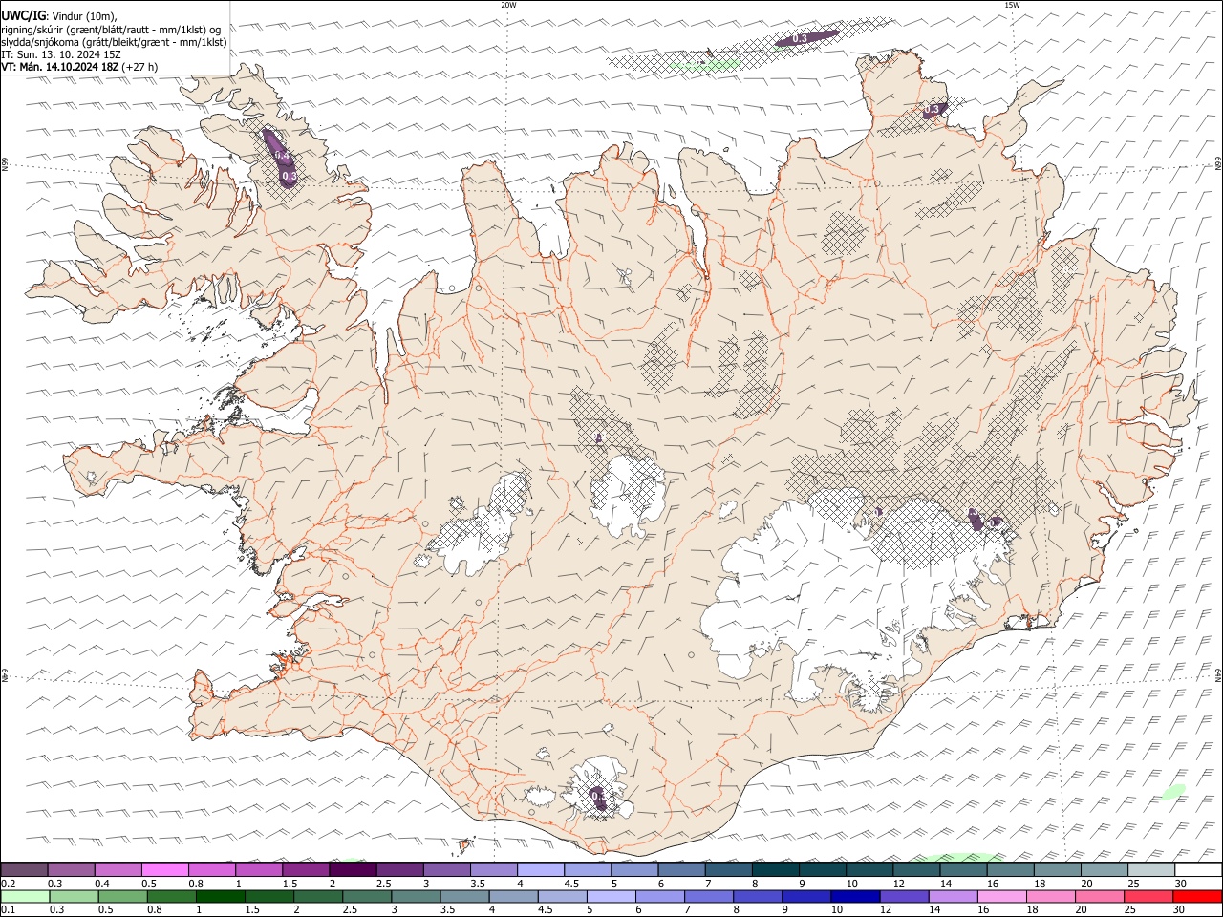Pick the upper-row swatch between 12 and 14

point(916,869)
